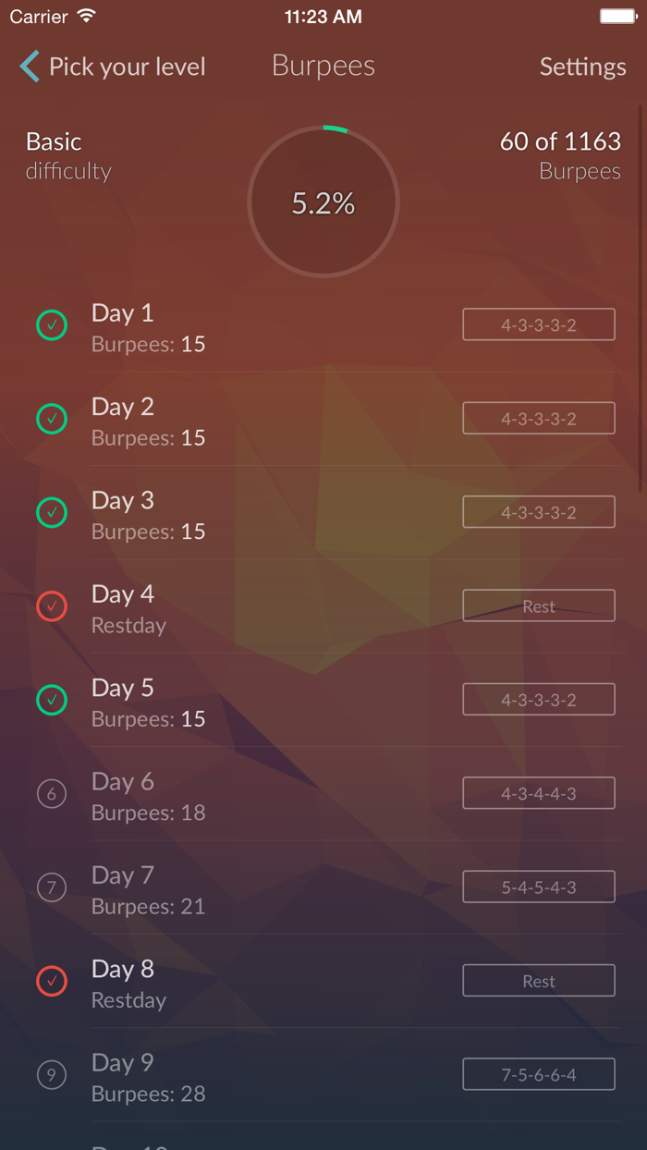Toggle Day 8's rest-day checkmark
Image resolution: width=647 pixels, height=1150 pixels.
(x=52, y=981)
